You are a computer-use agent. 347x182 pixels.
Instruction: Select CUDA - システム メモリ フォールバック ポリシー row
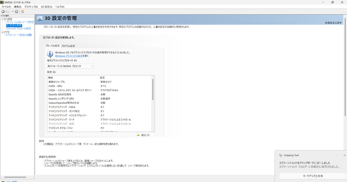pyautogui.click(x=99, y=90)
